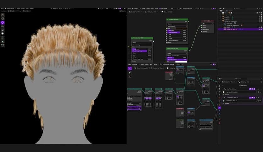Open the Output properties tab
This screenshot has width=263, height=152.
pos(219,89)
